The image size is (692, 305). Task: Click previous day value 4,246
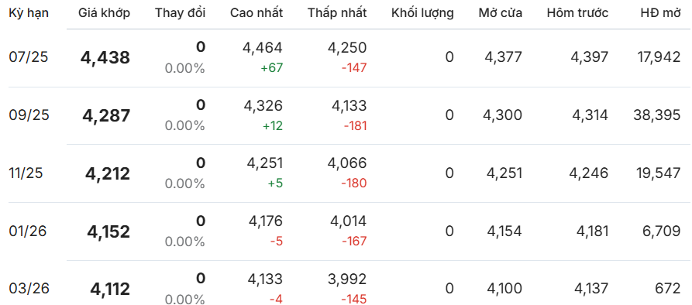(589, 173)
